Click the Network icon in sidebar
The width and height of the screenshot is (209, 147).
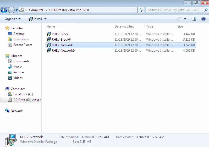click(x=7, y=111)
